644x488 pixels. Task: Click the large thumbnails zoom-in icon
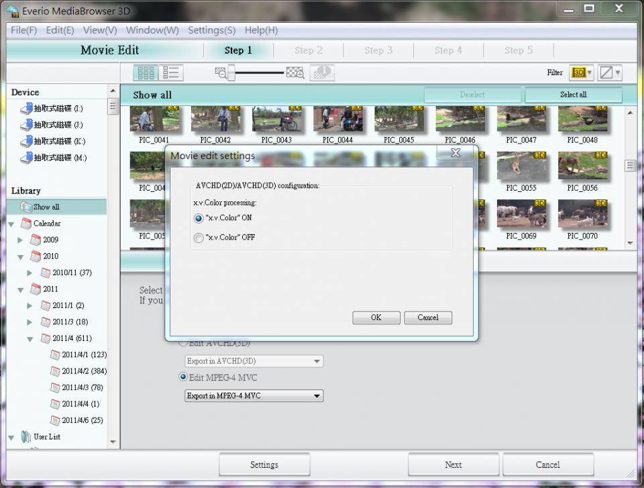coord(295,72)
